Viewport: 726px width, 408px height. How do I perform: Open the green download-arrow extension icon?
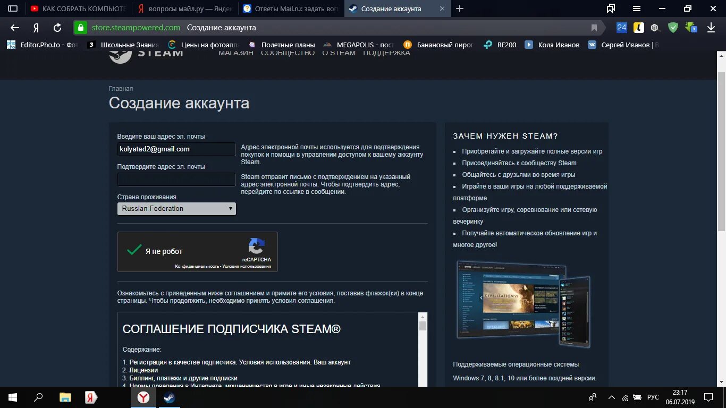(x=690, y=28)
